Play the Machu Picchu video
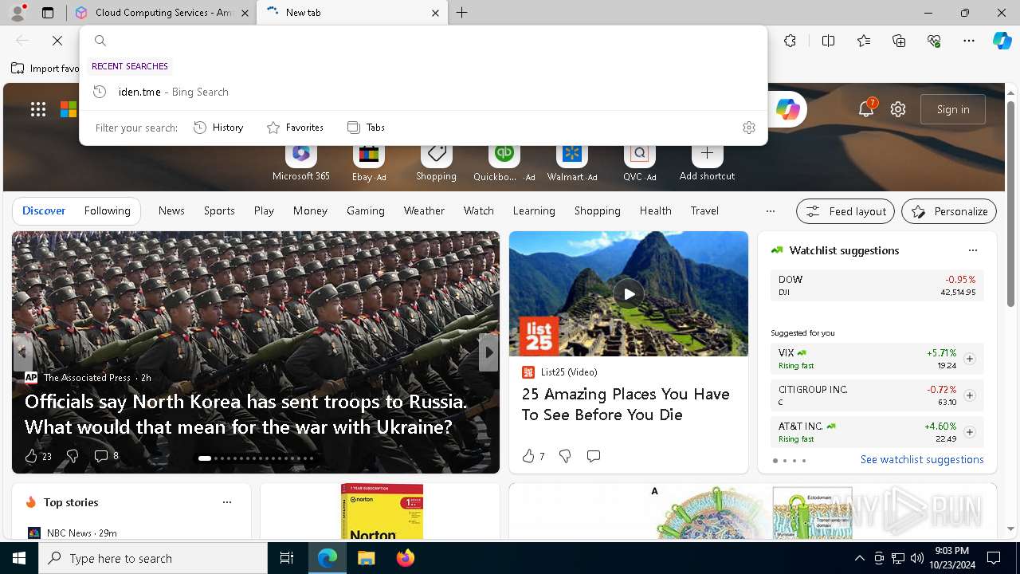Screen dimensions: 1020x574 pos(629,294)
